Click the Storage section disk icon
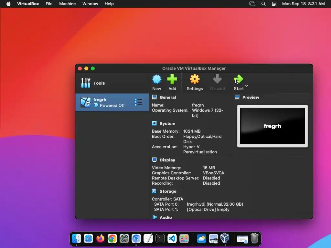The width and height of the screenshot is (331, 248). click(154, 191)
